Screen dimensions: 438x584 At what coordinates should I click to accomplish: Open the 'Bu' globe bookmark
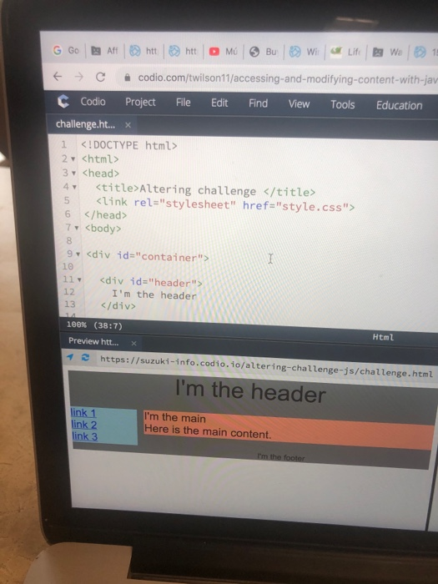pyautogui.click(x=264, y=52)
